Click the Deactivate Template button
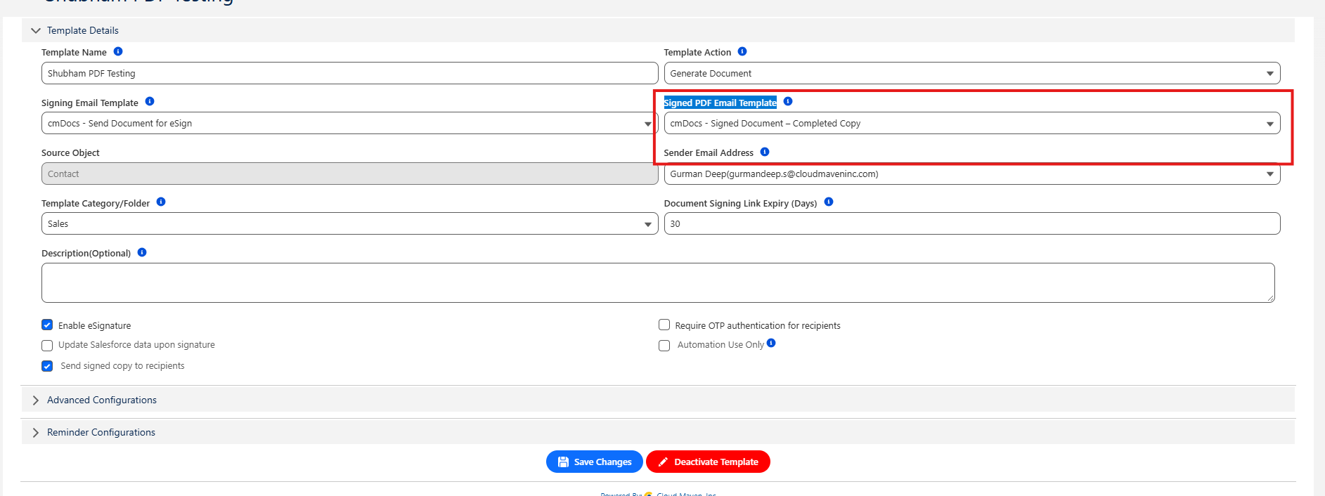The height and width of the screenshot is (496, 1325). pyautogui.click(x=708, y=462)
